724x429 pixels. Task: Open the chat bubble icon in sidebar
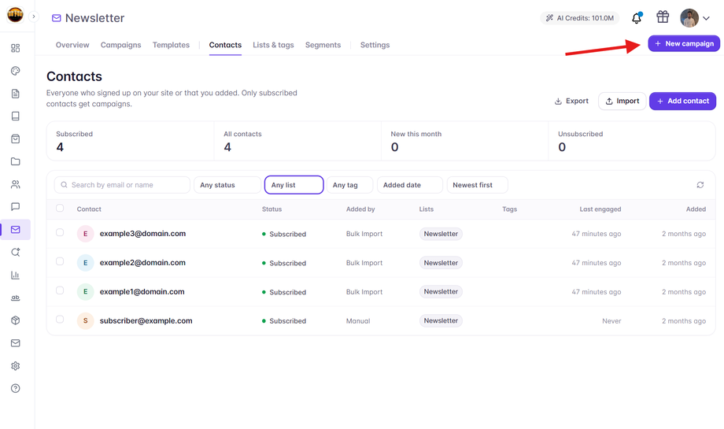tap(15, 206)
